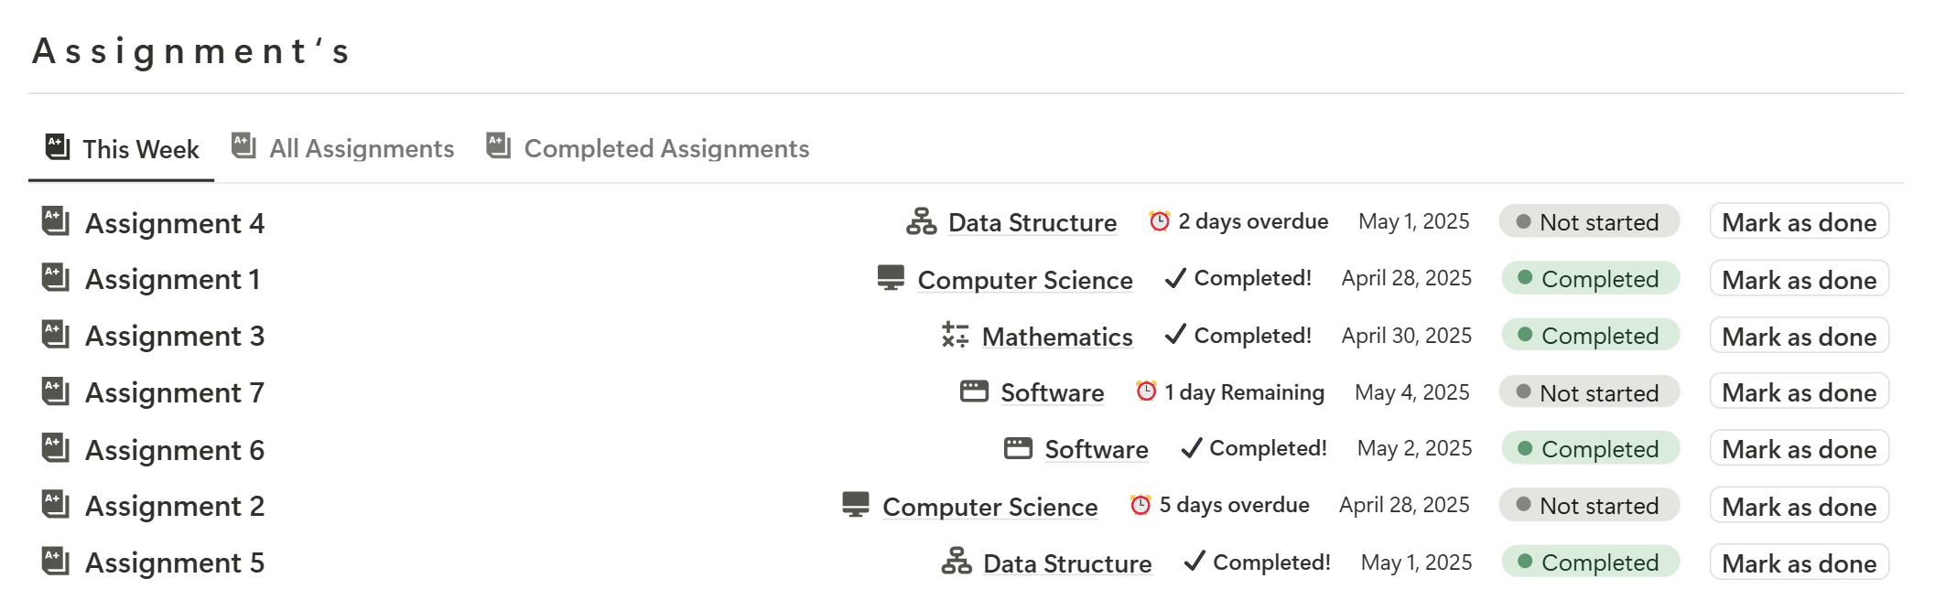Click the alarm clock icon beside 5 days overdue
The height and width of the screenshot is (600, 1935).
pyautogui.click(x=1140, y=504)
